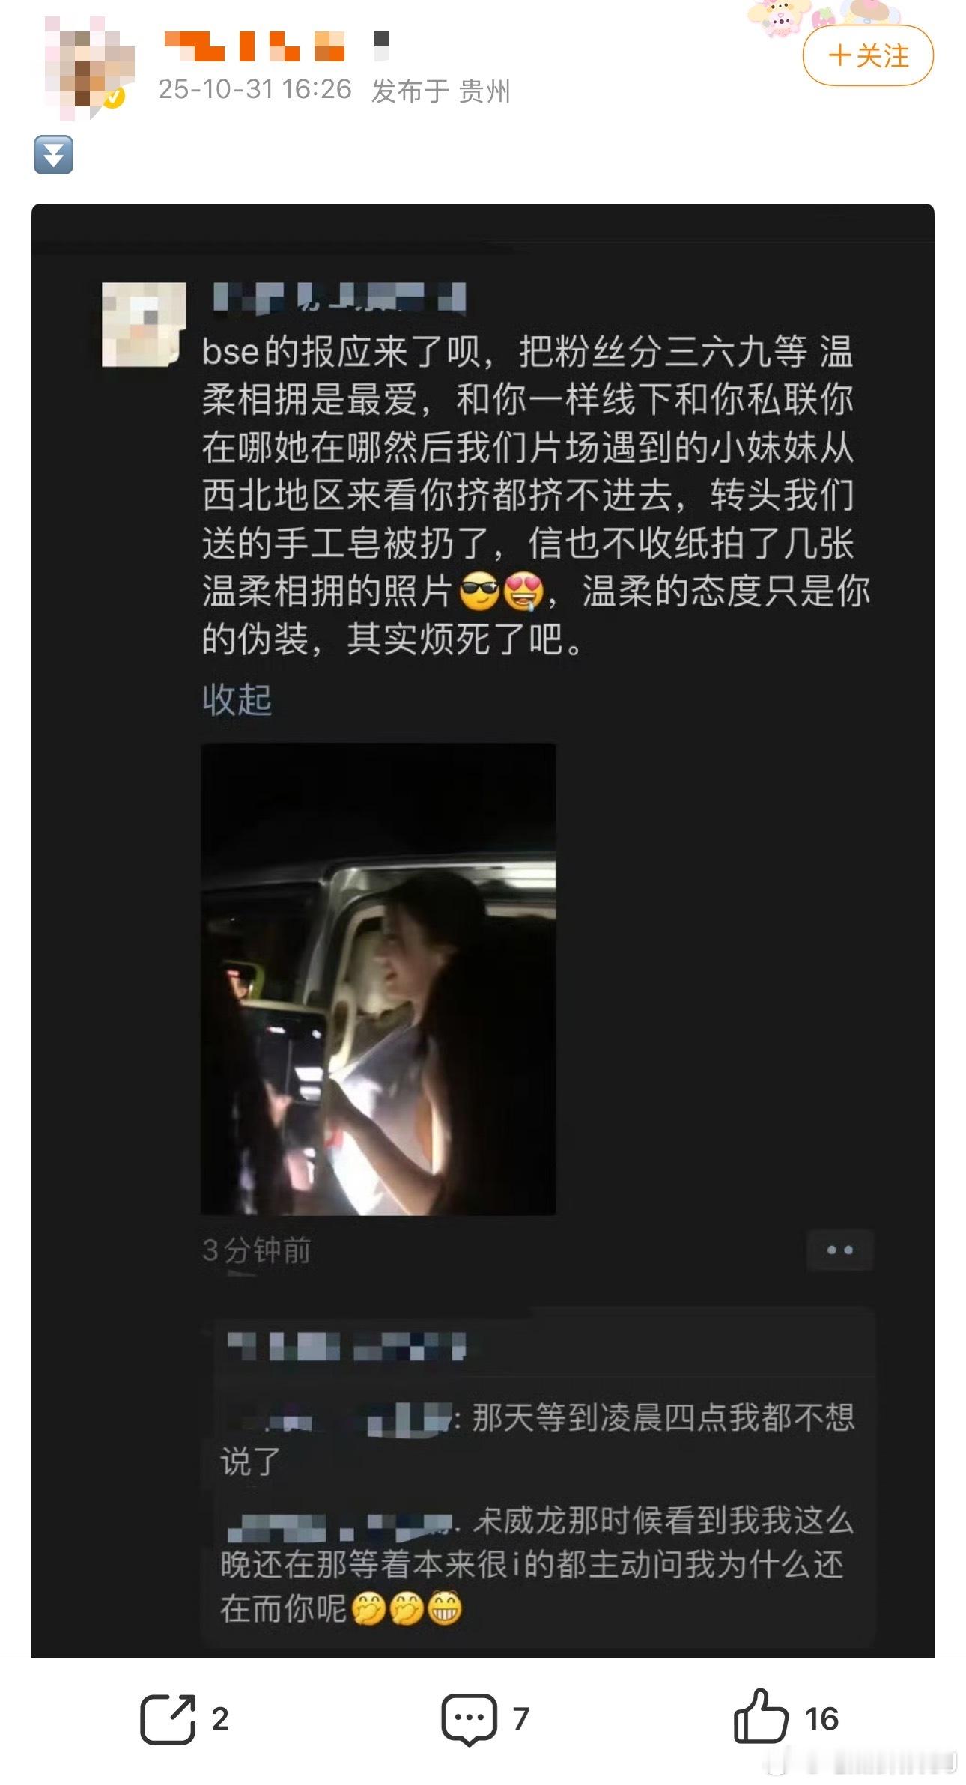Viewport: 966px width, 1785px height.
Task: Tap the poster's blurred username
Action: pos(276,46)
